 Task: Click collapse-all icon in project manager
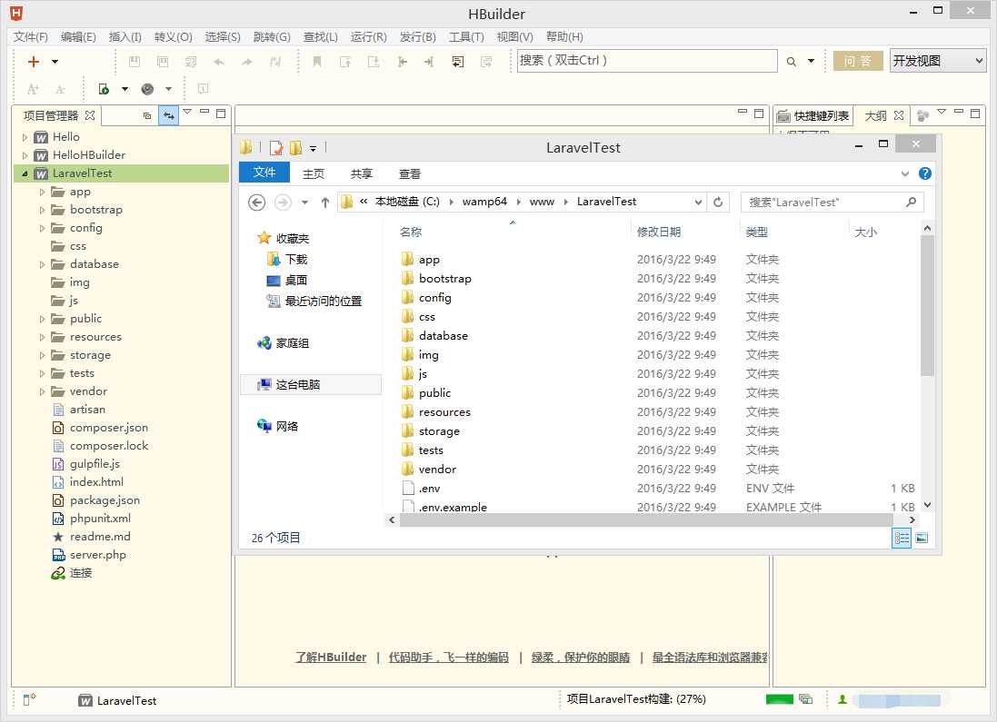147,115
